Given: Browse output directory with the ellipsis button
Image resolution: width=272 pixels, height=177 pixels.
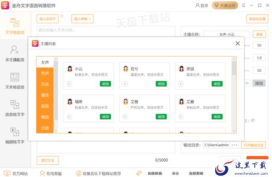Looking at the screenshot, I should click(x=234, y=145).
